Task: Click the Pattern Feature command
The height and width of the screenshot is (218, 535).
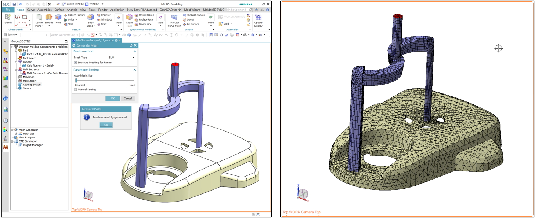Action: 74,15
